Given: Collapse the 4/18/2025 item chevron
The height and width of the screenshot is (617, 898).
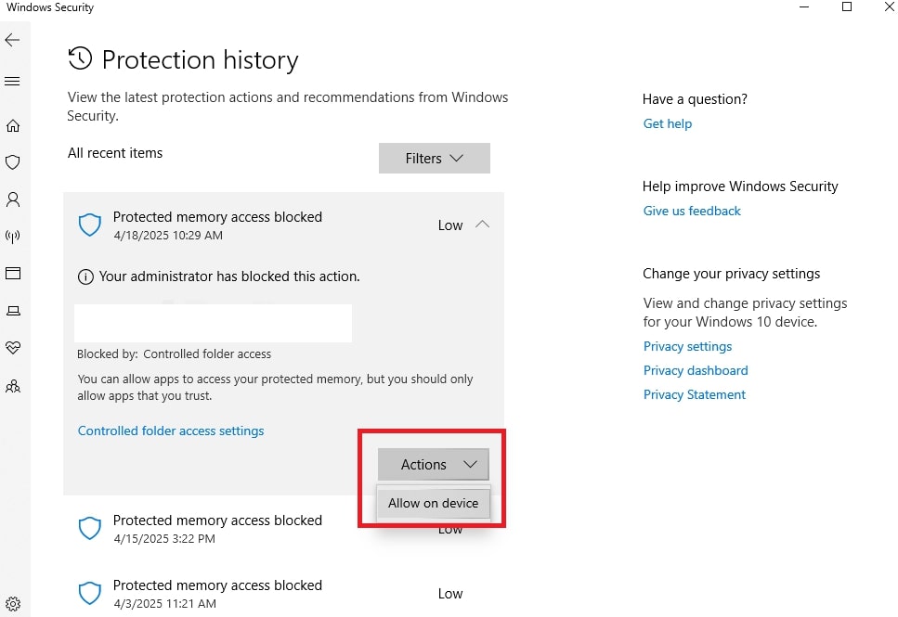Looking at the screenshot, I should (483, 225).
